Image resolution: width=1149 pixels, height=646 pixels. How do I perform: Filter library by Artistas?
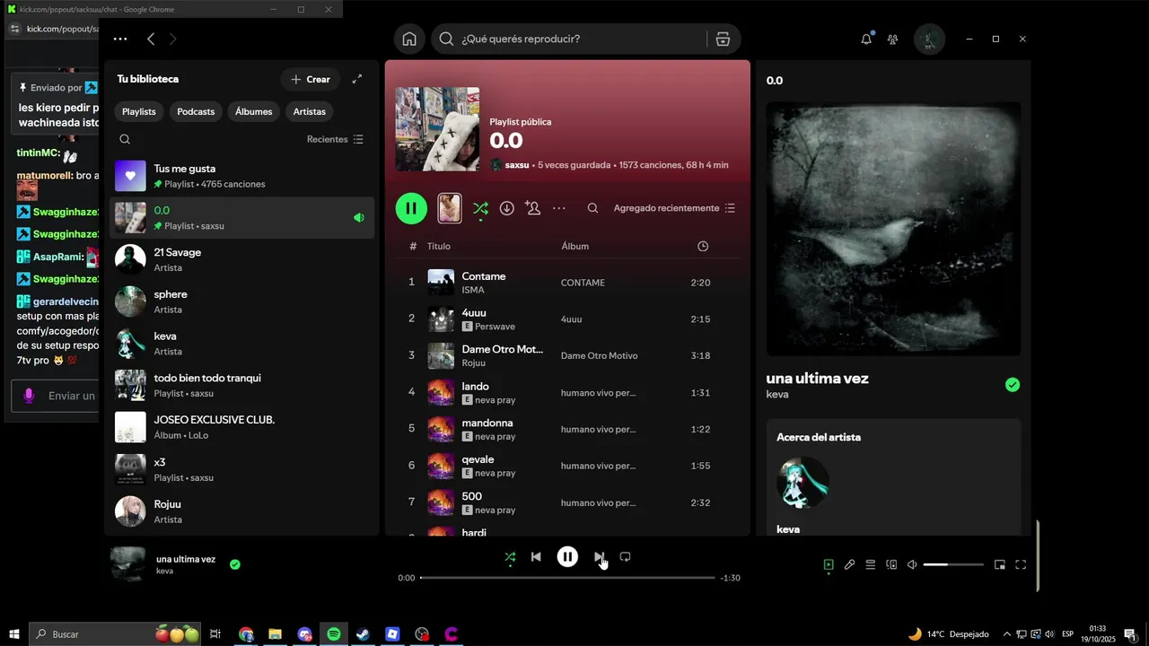click(x=310, y=111)
